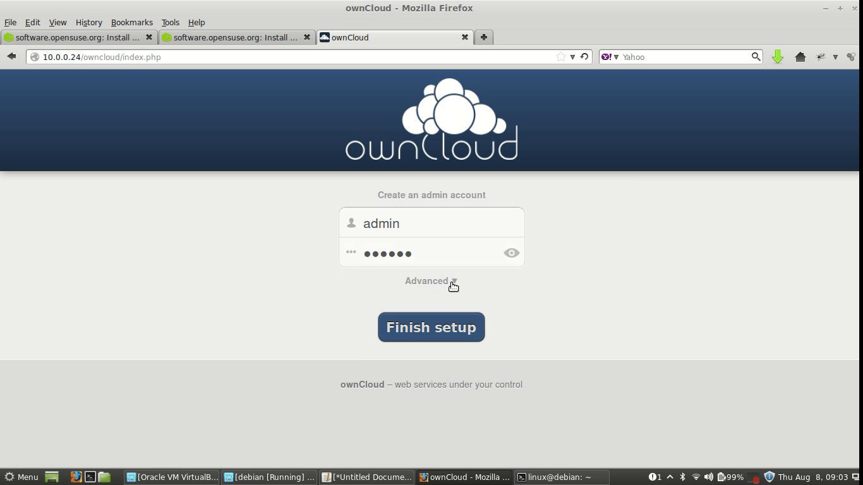This screenshot has width=863, height=485.
Task: Click the far-right toolbar add-on icon
Action: 851,57
